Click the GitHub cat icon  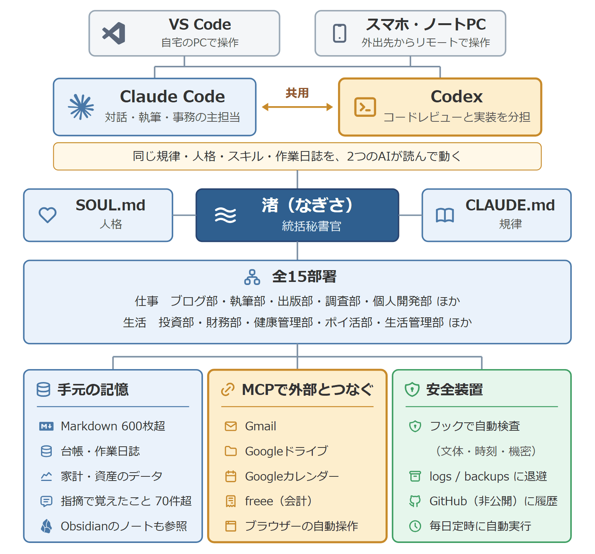[x=415, y=501]
